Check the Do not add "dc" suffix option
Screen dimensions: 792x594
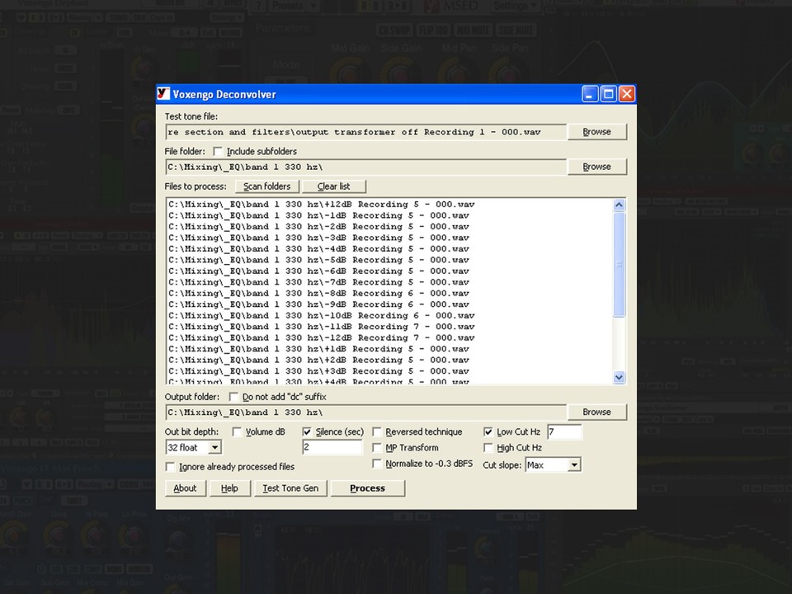pyautogui.click(x=233, y=397)
